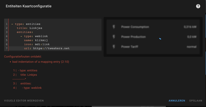Click Annuleren to cancel the dialog

click(177, 101)
